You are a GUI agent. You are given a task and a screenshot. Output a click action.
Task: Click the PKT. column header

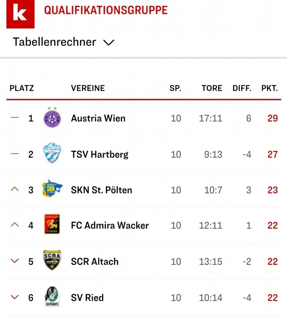pos(270,88)
